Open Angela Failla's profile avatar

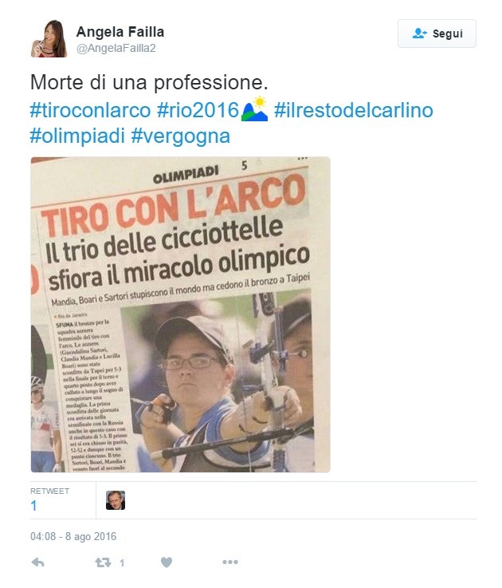[49, 38]
